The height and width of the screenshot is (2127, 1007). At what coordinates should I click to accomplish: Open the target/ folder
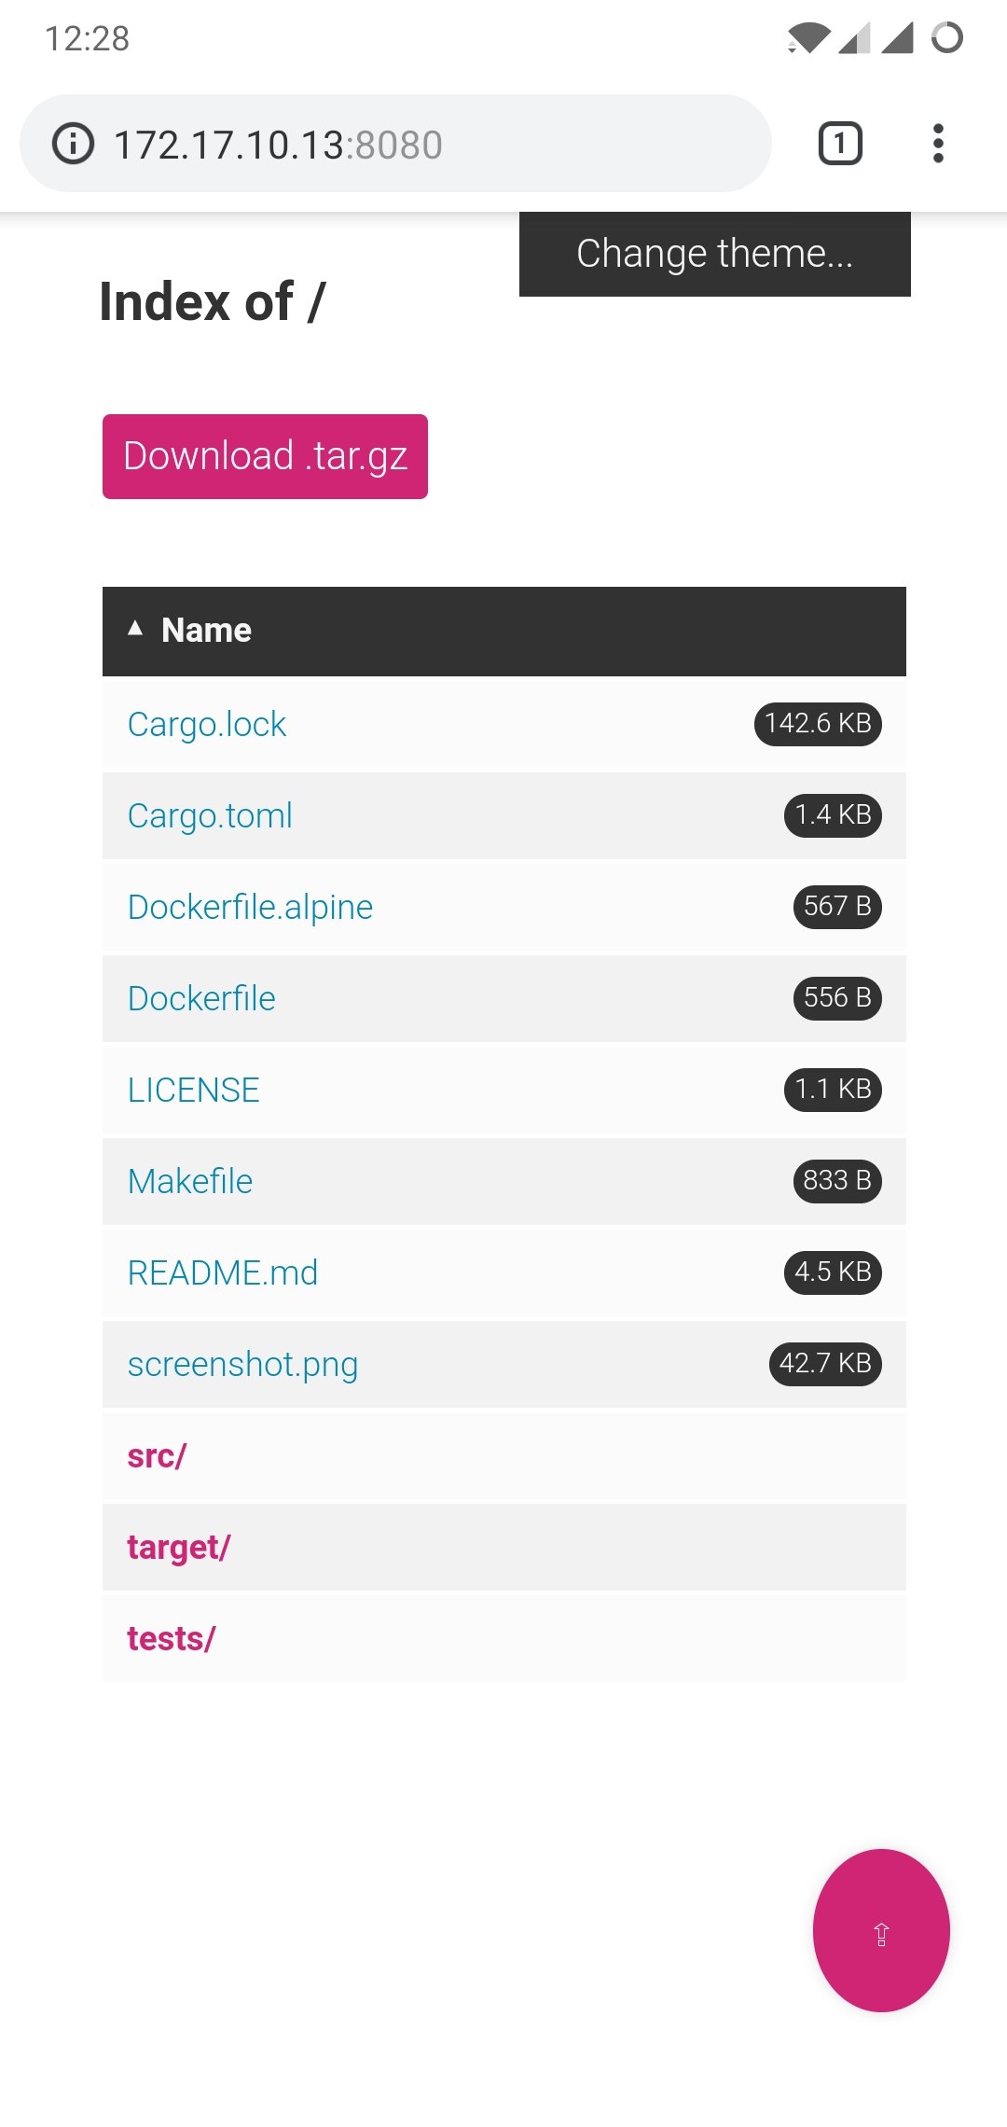[x=178, y=1547]
